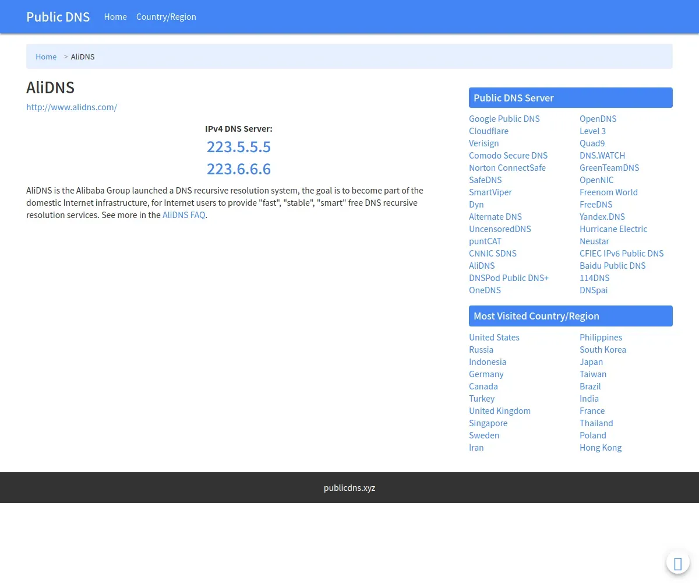Select 114DNS
This screenshot has width=699, height=583.
(595, 278)
